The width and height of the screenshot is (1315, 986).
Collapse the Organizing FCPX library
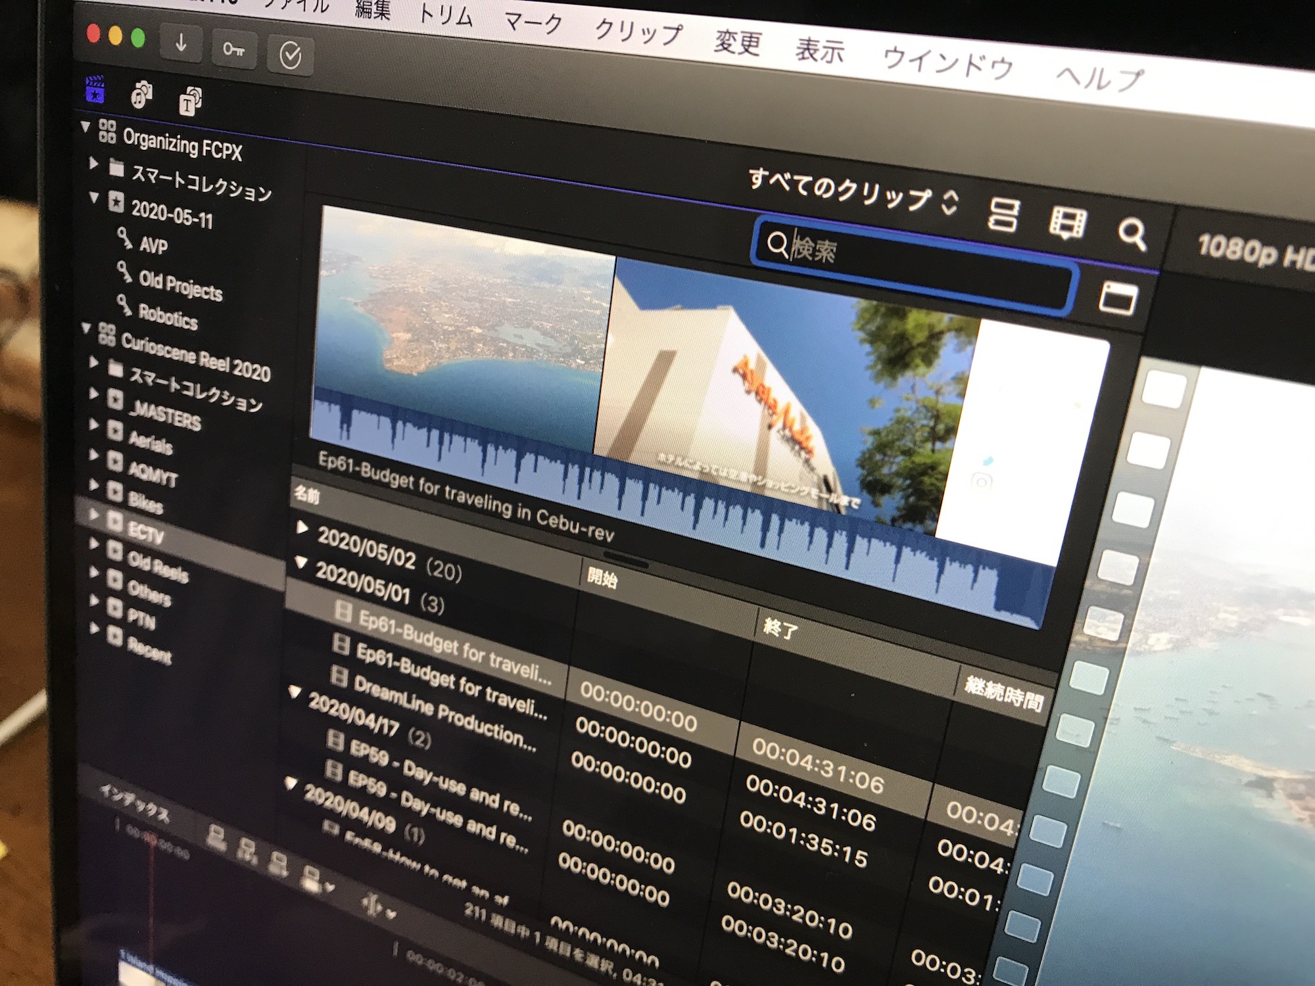pyautogui.click(x=85, y=126)
